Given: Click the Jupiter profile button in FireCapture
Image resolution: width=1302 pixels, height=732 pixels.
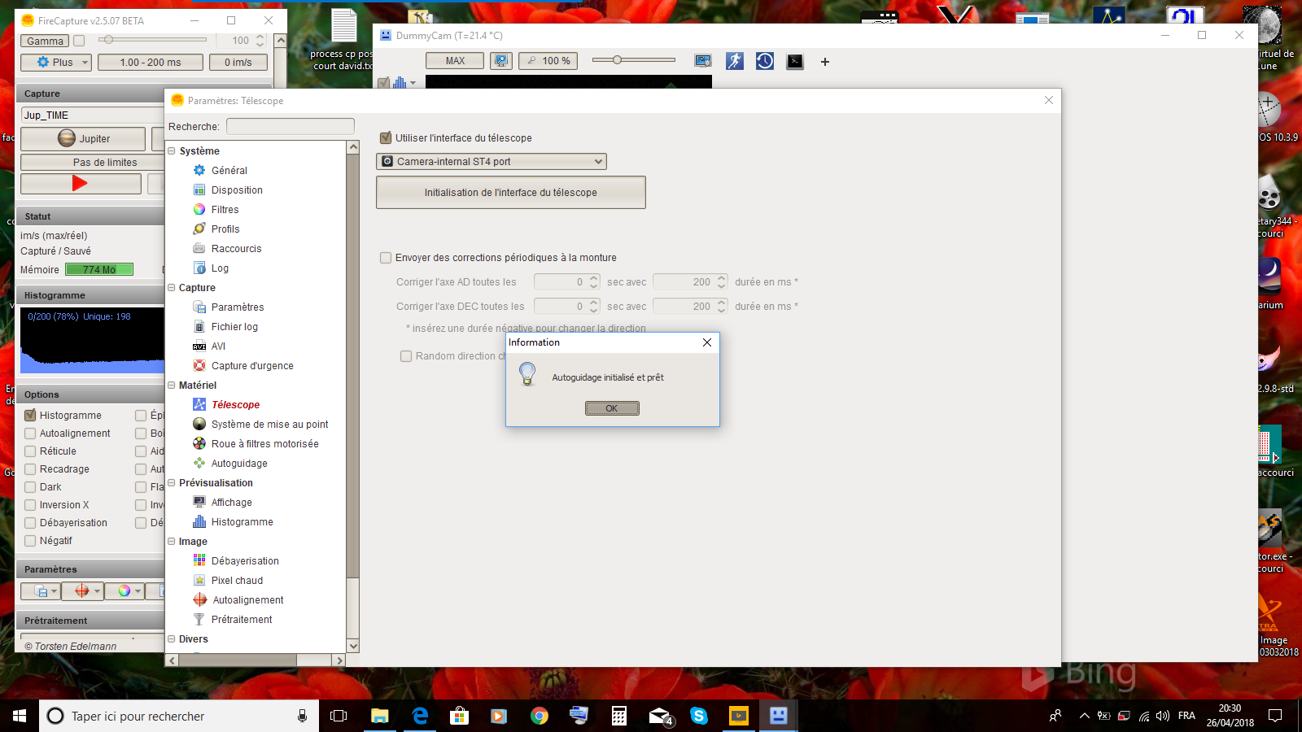Looking at the screenshot, I should (x=83, y=139).
